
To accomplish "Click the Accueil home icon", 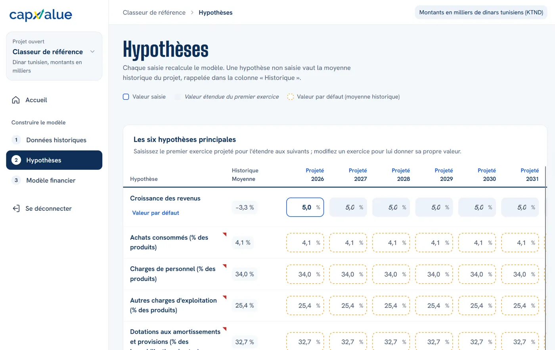I will click(16, 100).
